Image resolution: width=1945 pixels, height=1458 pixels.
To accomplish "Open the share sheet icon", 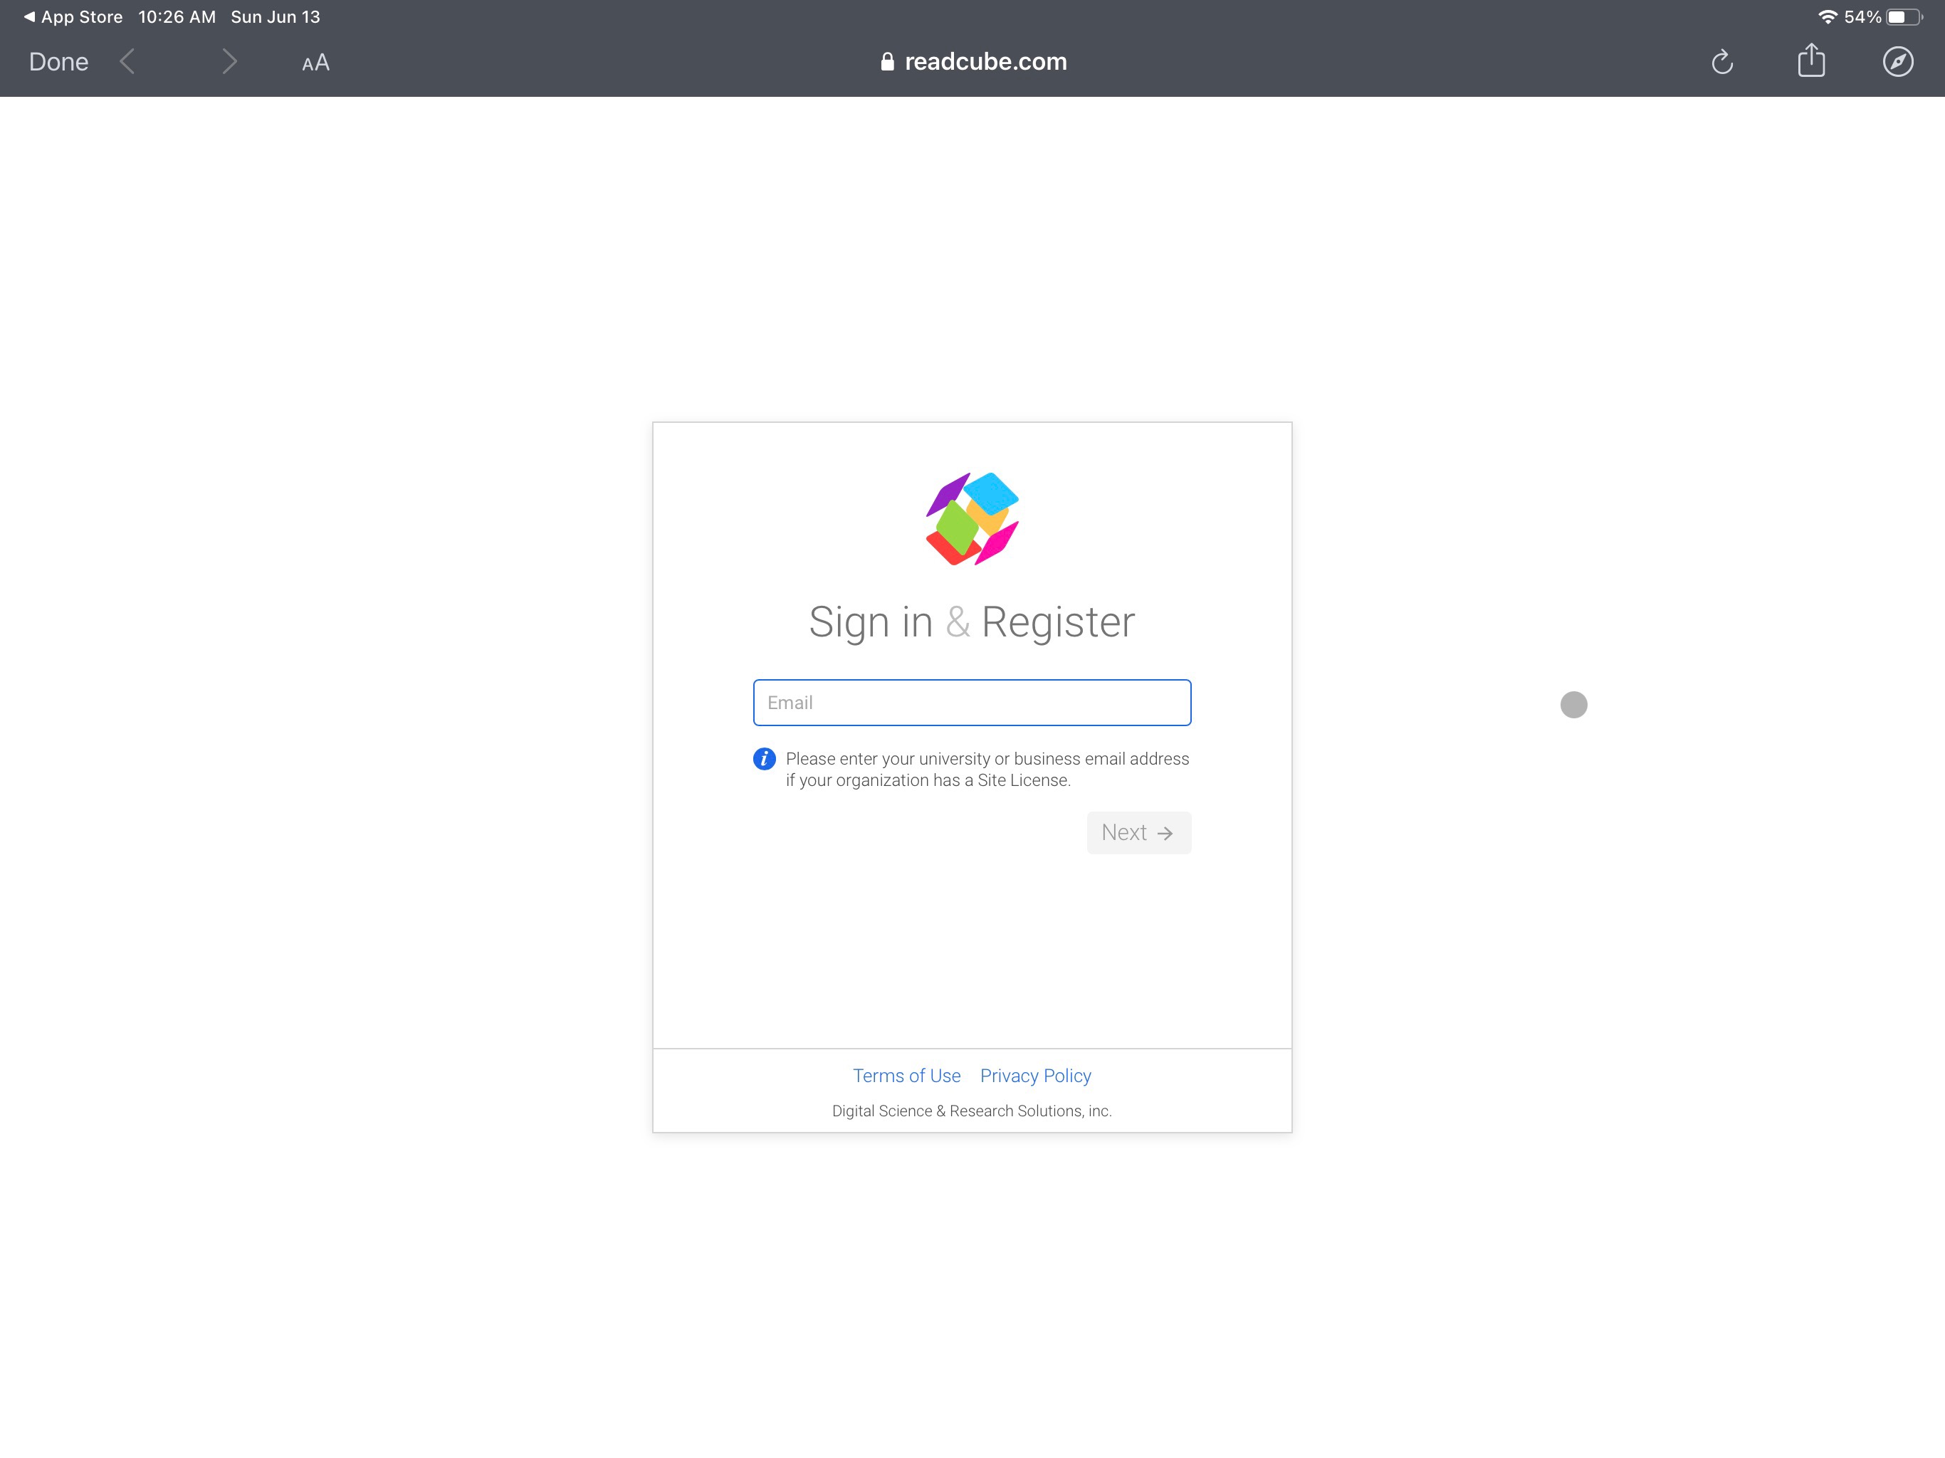I will click(x=1811, y=61).
